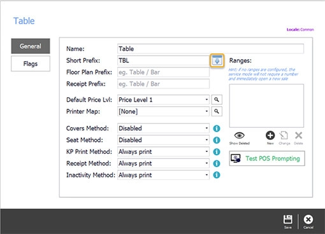Search Printer Map with magnifier icon

tap(217, 111)
